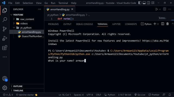Open the Accounts menu icon
The image size is (174, 97).
coord(5,79)
